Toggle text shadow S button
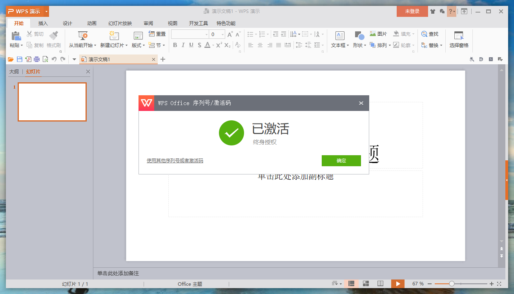Screen dimensions: 514x294 (x=199, y=45)
